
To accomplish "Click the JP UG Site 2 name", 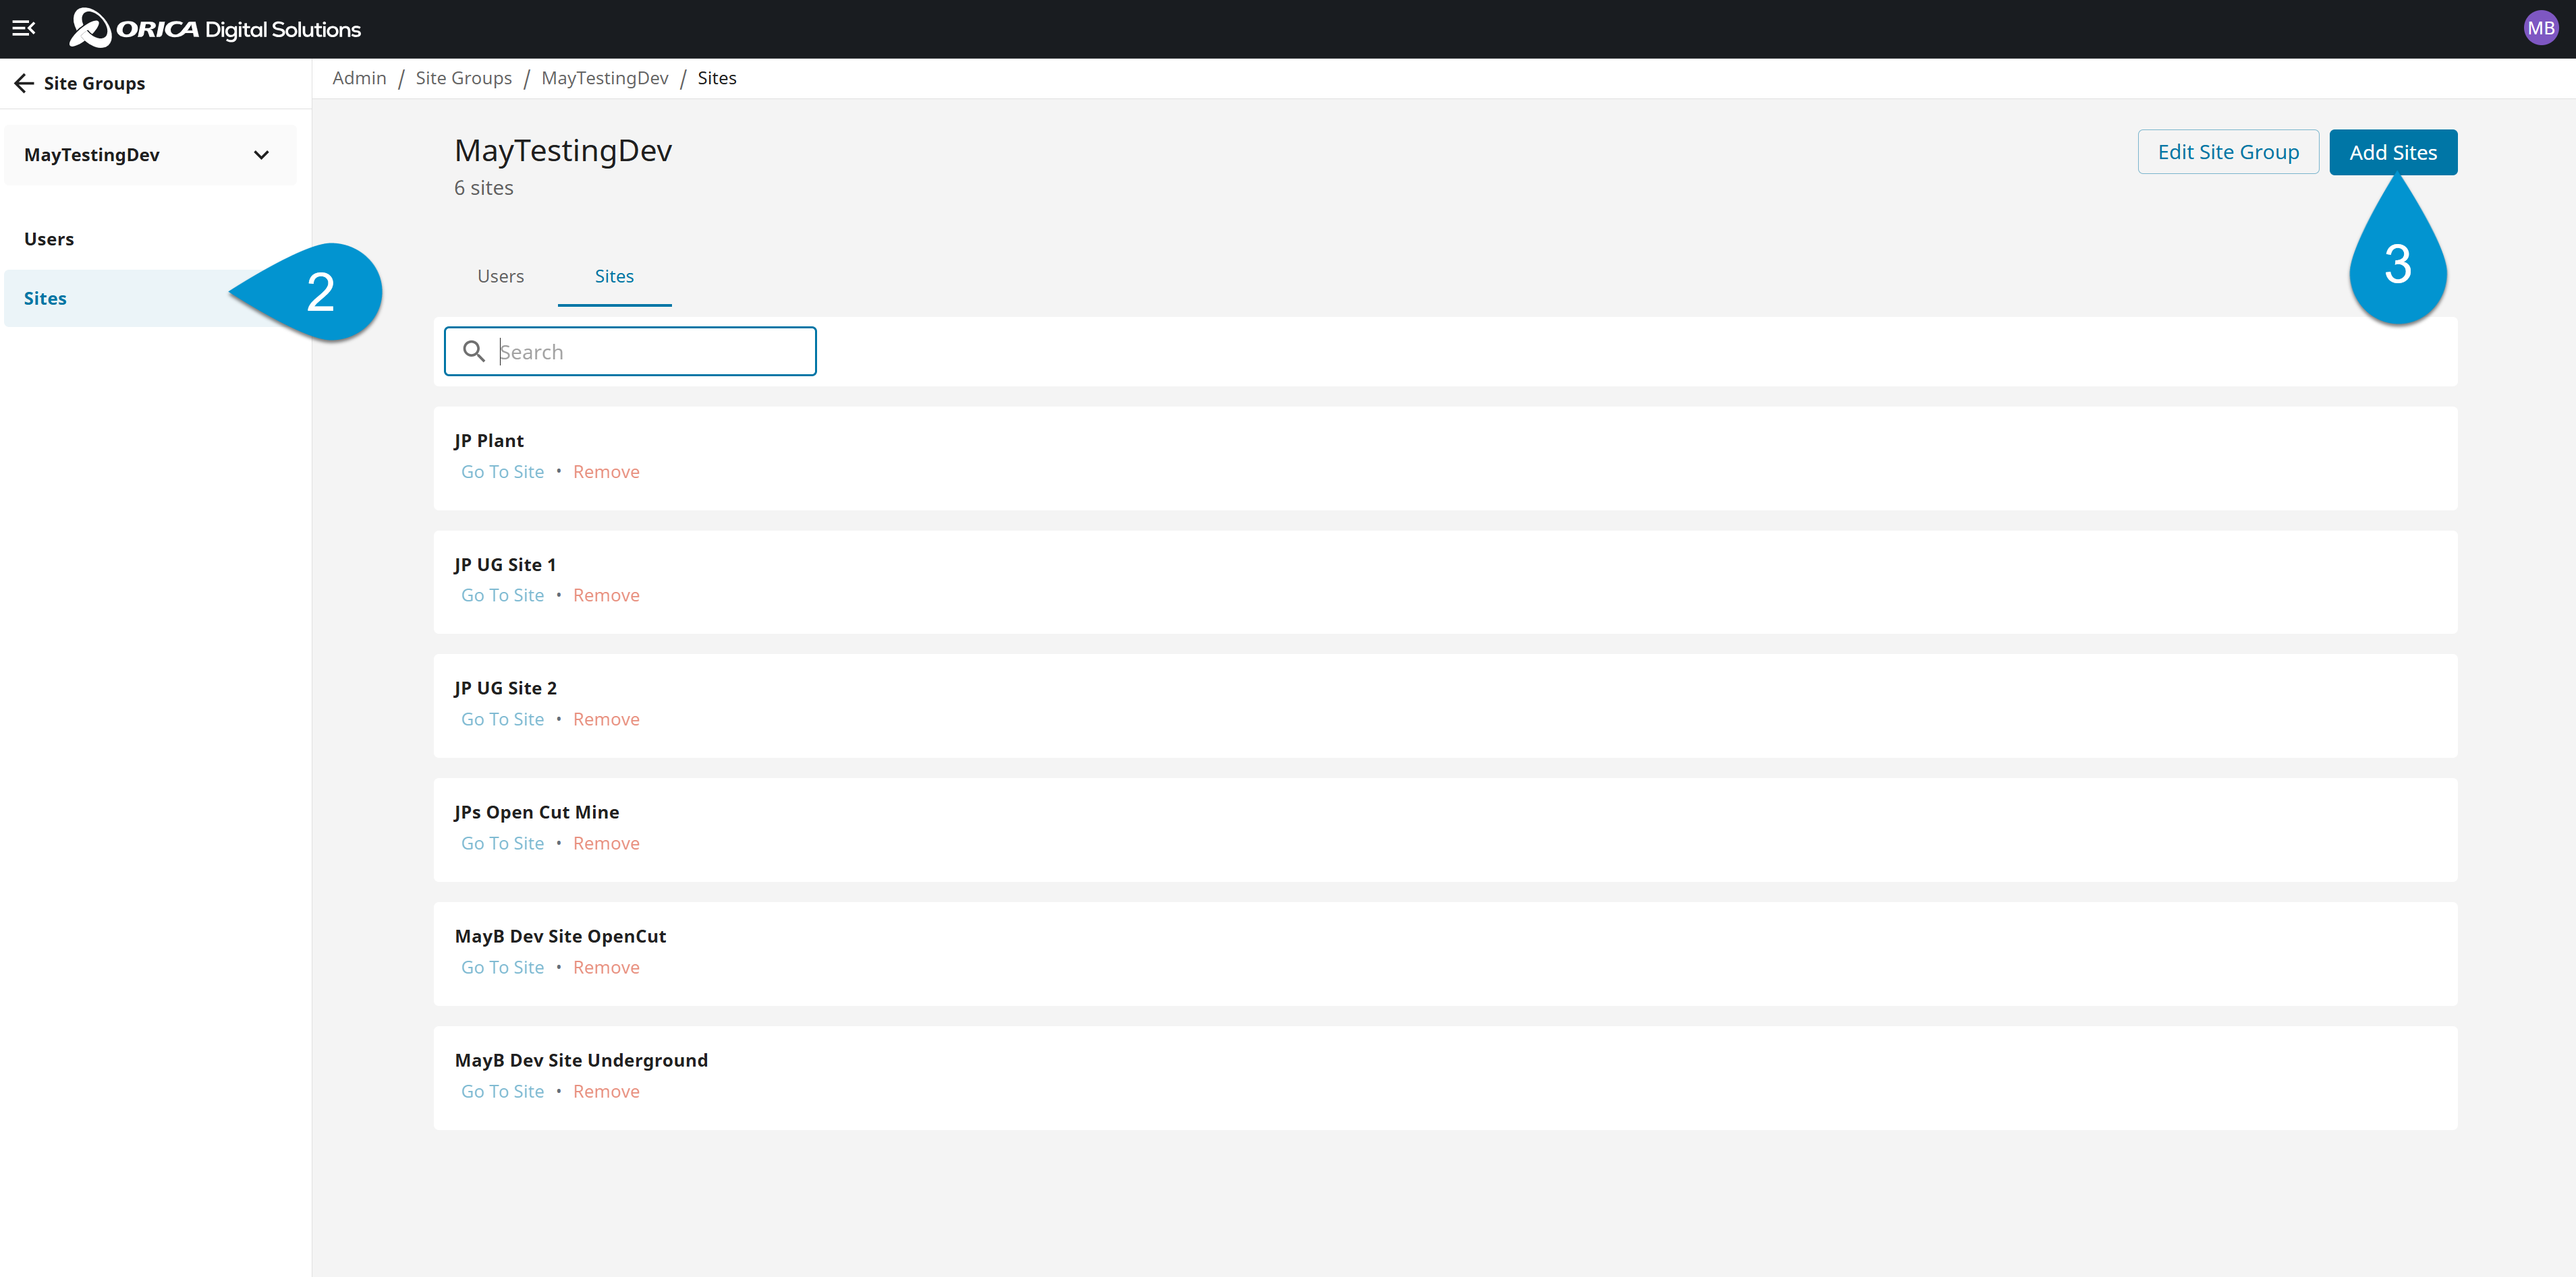I will pyautogui.click(x=505, y=688).
